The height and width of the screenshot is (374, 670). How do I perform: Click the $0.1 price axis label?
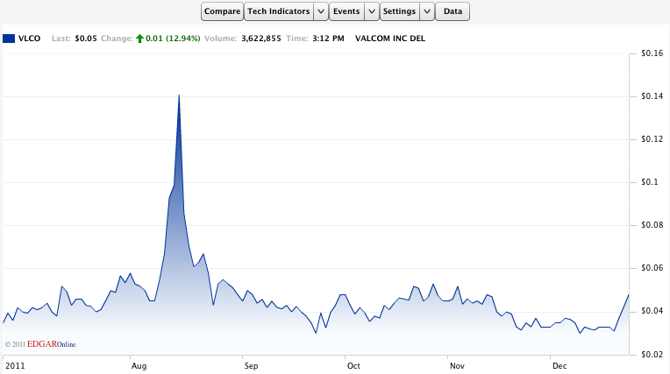[650, 182]
